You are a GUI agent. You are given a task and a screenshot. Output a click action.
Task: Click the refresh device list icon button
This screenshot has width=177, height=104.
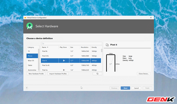coord(97,74)
